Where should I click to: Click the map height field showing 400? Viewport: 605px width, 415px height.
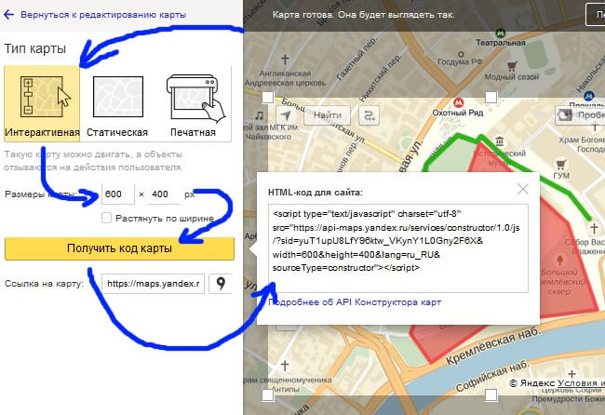(x=164, y=194)
